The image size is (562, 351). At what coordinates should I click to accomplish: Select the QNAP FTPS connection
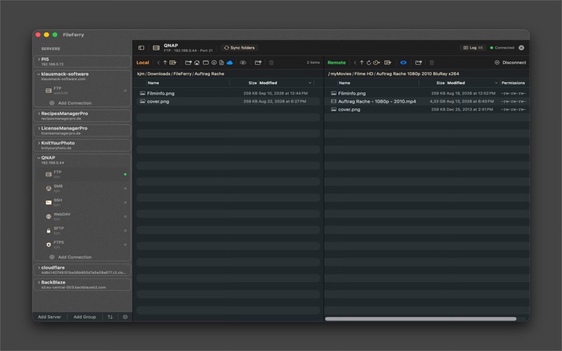[x=82, y=244]
